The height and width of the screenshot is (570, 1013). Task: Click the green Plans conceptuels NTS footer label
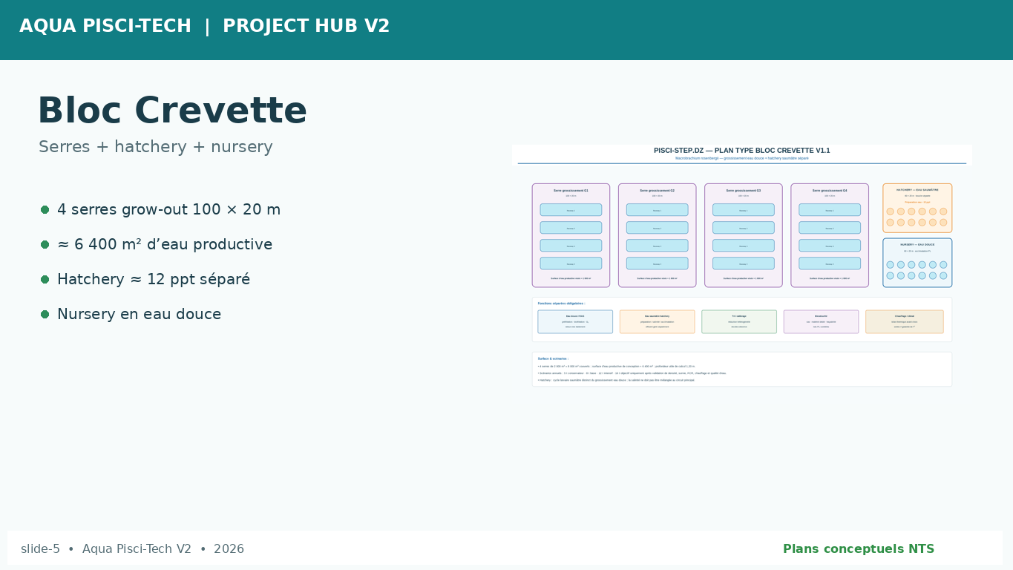pyautogui.click(x=859, y=549)
